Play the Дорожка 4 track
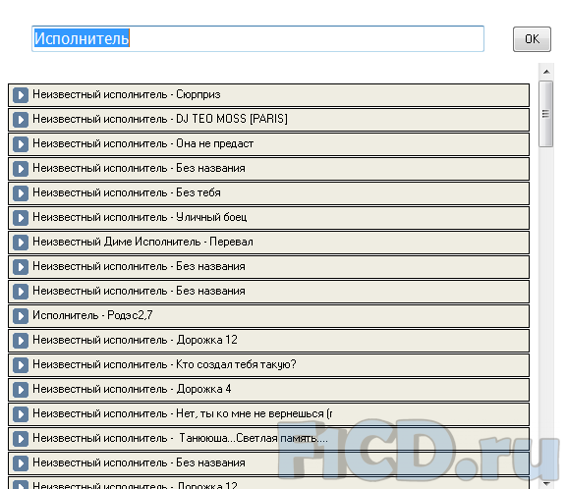The width and height of the screenshot is (567, 489). (x=21, y=390)
